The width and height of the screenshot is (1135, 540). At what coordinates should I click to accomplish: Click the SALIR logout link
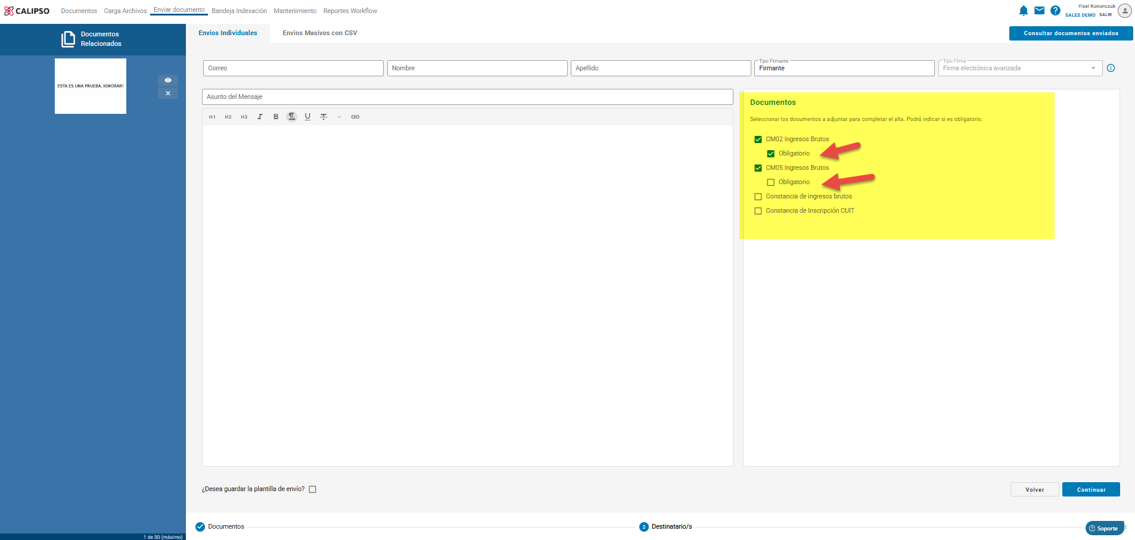(1106, 15)
